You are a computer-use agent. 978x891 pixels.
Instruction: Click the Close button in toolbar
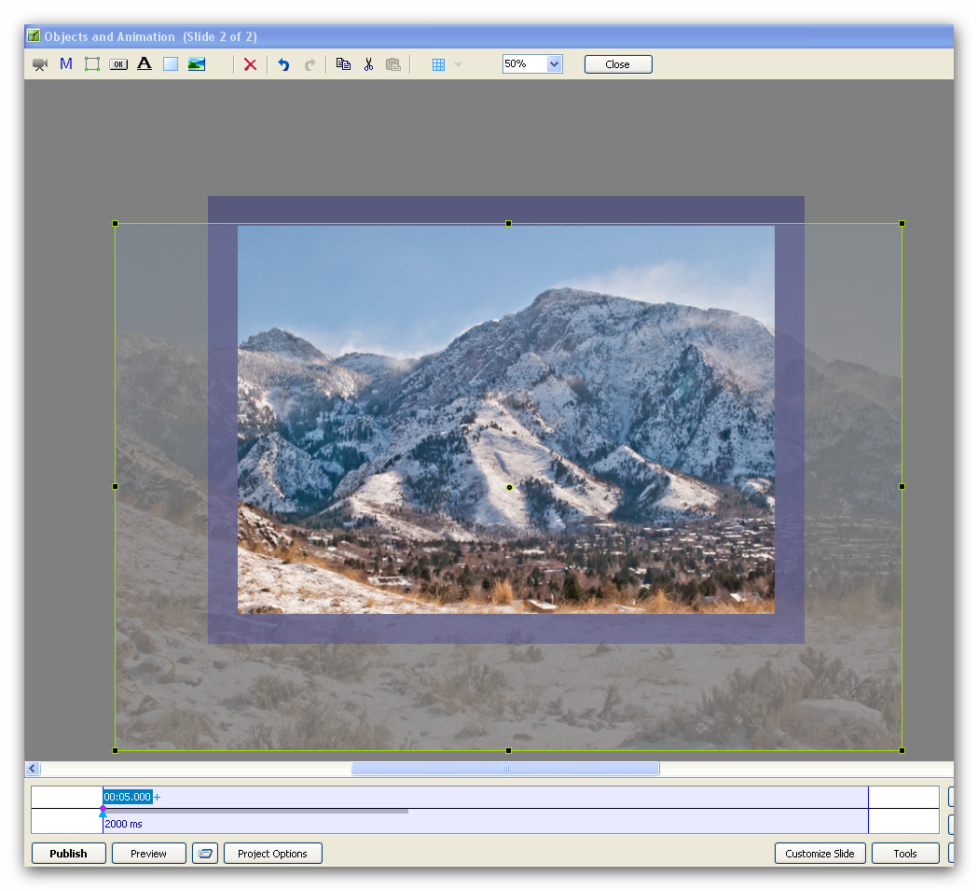point(617,64)
